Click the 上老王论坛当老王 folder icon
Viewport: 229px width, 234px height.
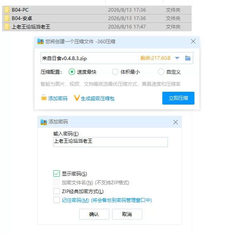[7, 27]
